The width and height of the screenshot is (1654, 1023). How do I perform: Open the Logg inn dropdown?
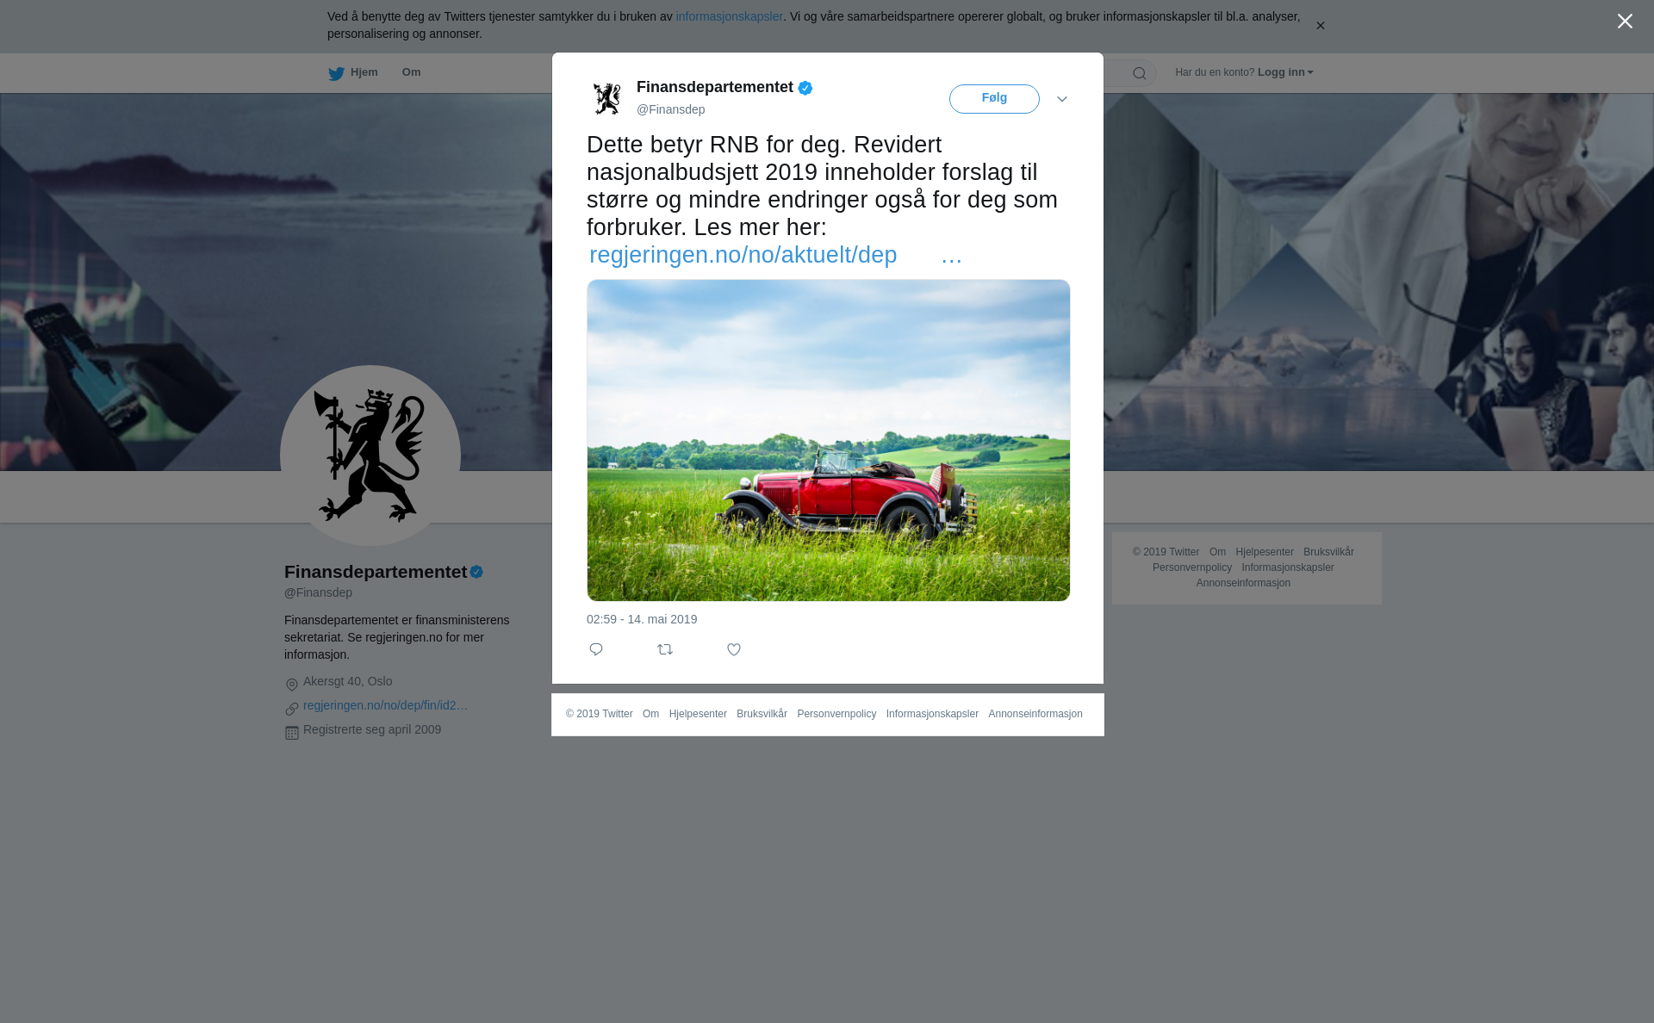click(1285, 72)
